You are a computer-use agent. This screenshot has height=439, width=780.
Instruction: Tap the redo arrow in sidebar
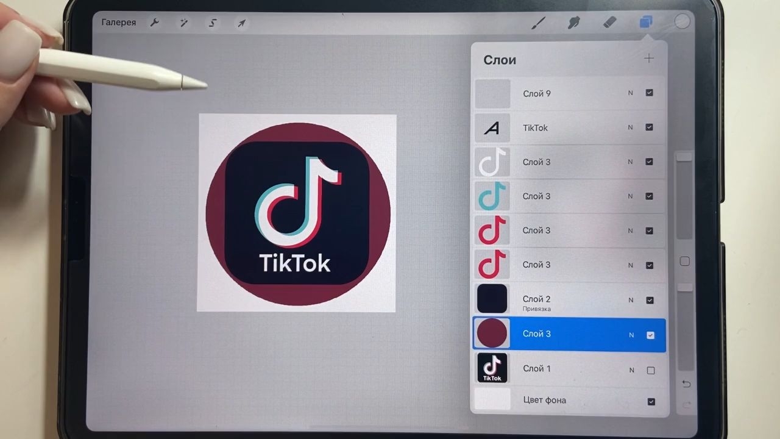(686, 405)
